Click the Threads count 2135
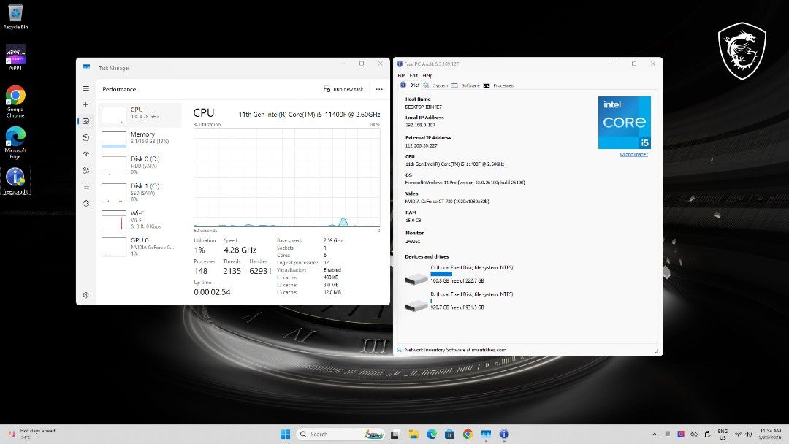Image resolution: width=789 pixels, height=444 pixels. point(232,271)
